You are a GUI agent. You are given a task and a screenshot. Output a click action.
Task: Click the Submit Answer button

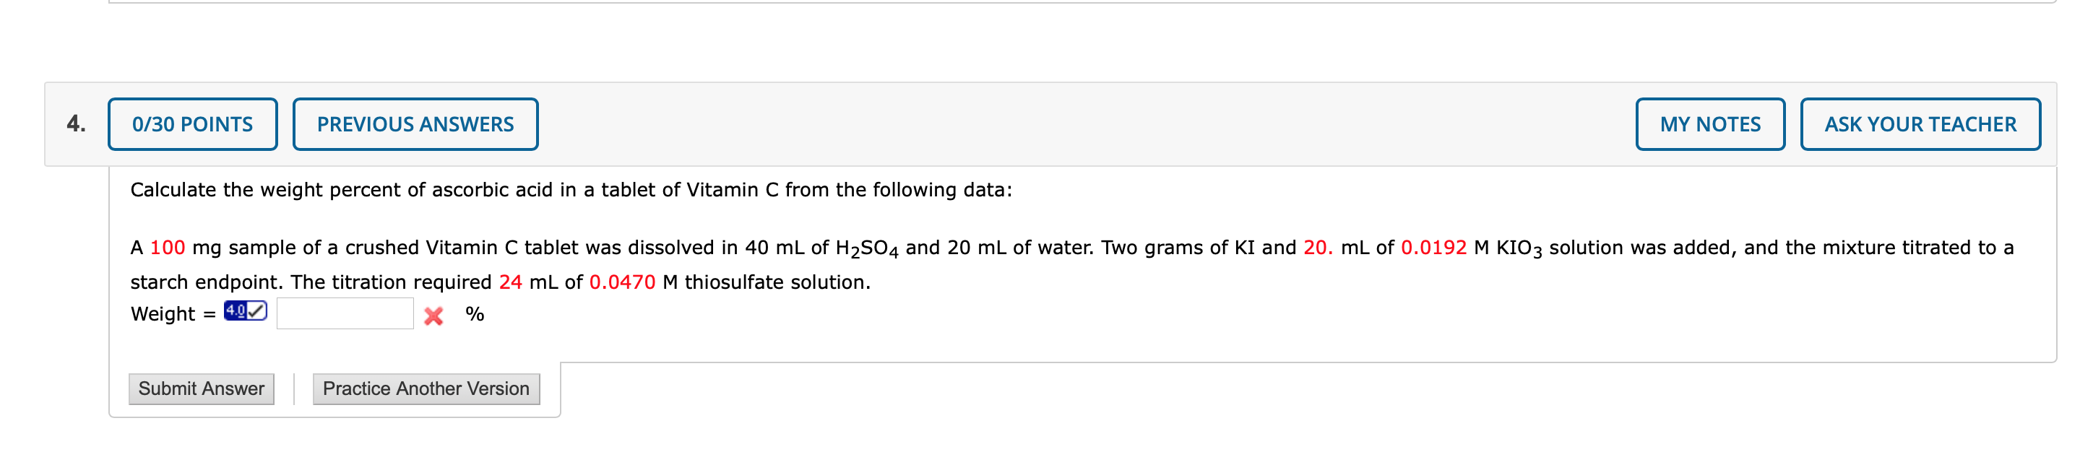201,388
